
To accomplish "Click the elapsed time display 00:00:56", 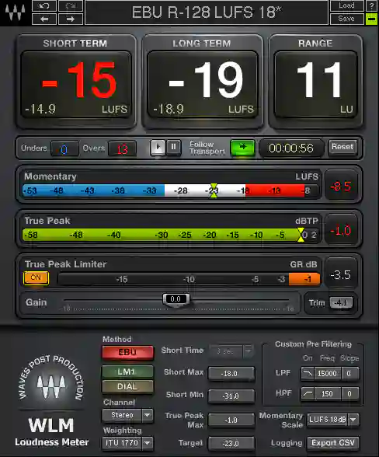I will click(x=291, y=148).
